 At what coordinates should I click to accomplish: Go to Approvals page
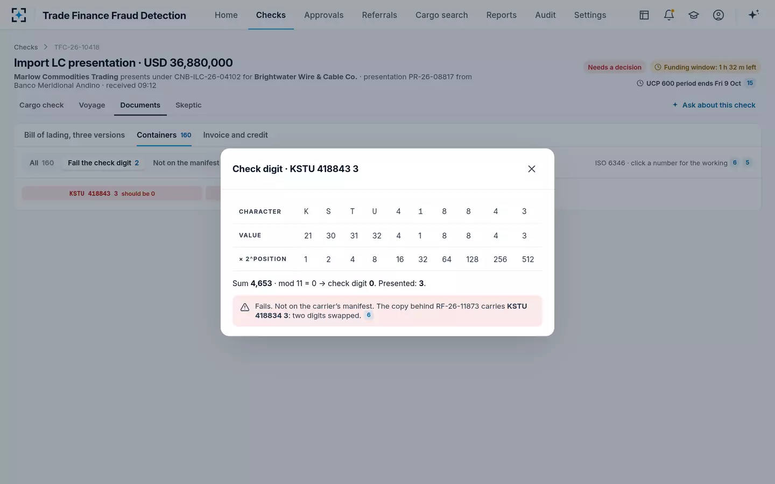pos(323,15)
